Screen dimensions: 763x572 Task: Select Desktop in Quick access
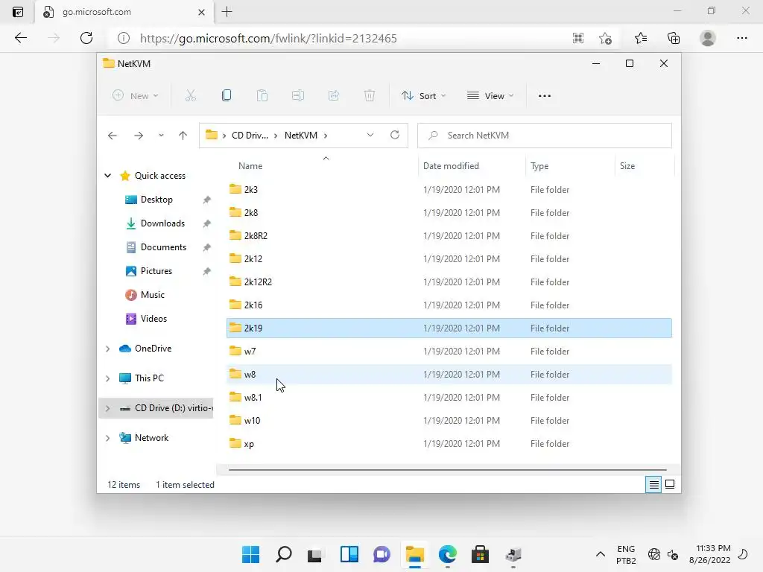coord(156,200)
